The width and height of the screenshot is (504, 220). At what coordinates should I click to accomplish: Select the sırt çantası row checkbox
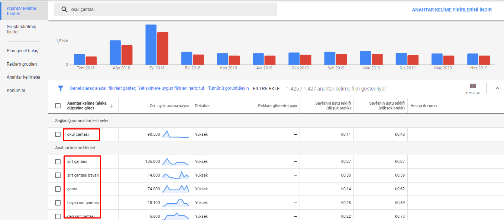click(x=58, y=162)
